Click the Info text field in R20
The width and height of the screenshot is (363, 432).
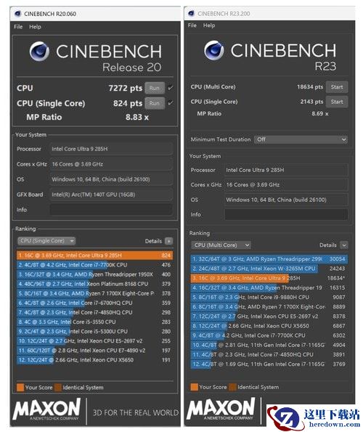click(111, 210)
